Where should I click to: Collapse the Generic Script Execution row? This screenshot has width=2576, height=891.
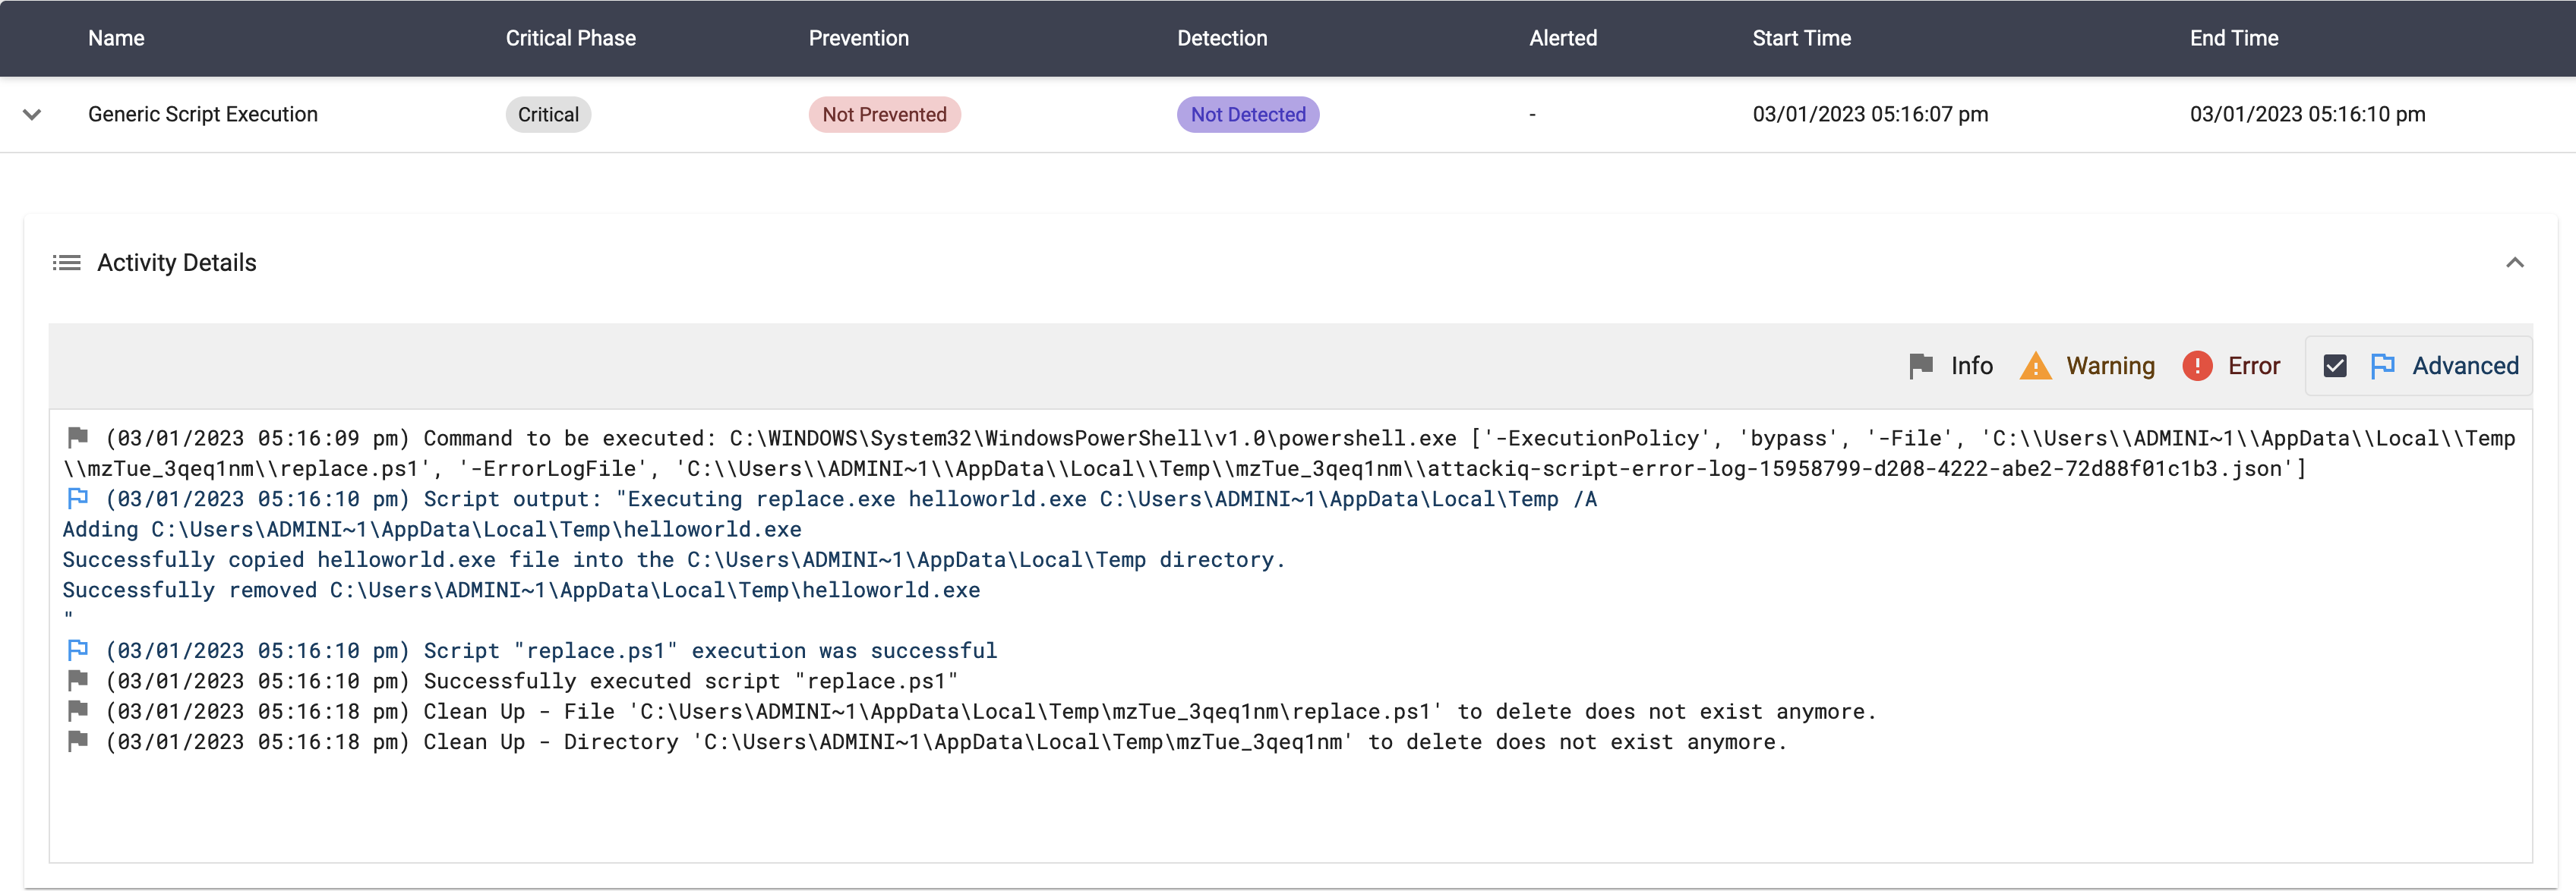[x=32, y=115]
